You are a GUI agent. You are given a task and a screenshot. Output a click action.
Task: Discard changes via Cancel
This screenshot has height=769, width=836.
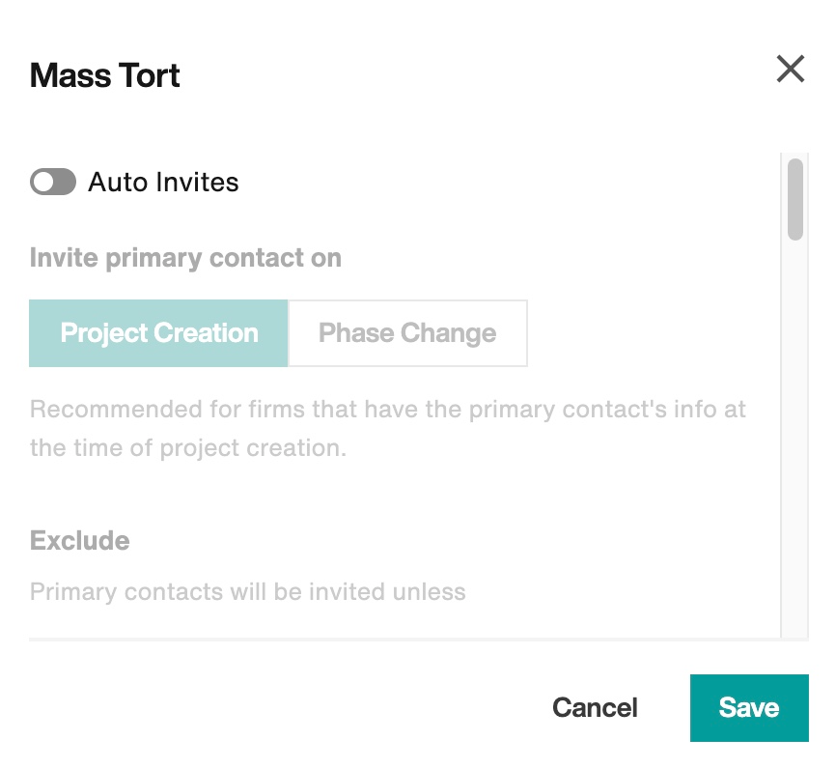595,707
